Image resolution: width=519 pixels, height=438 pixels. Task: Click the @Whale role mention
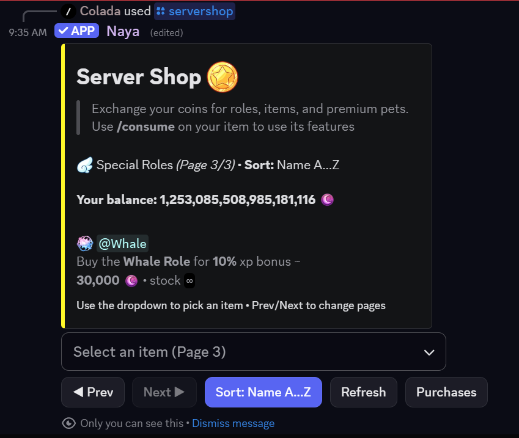click(122, 243)
